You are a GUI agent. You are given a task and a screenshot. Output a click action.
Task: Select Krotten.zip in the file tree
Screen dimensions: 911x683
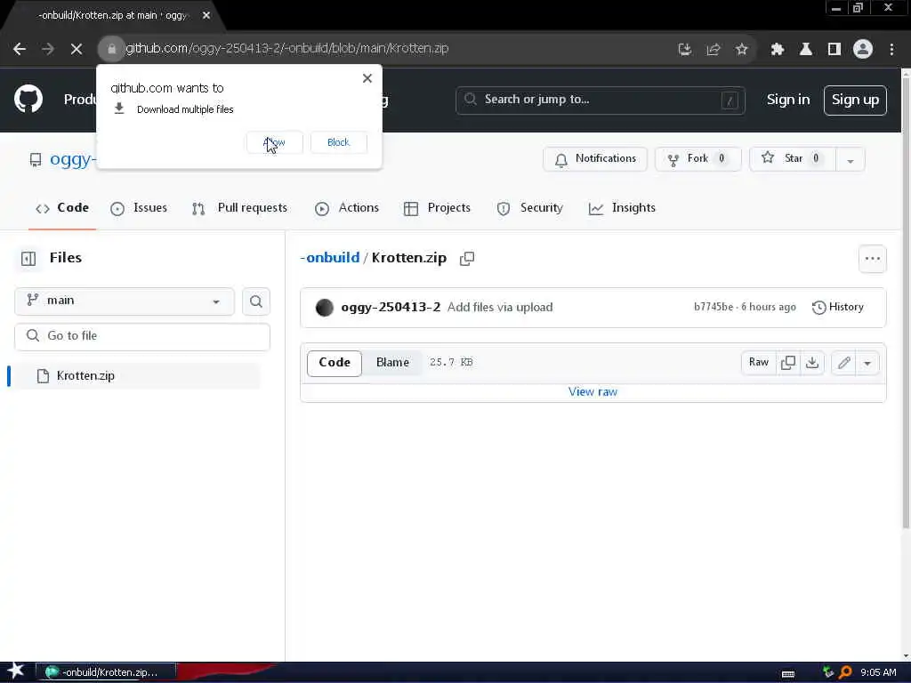135,376
